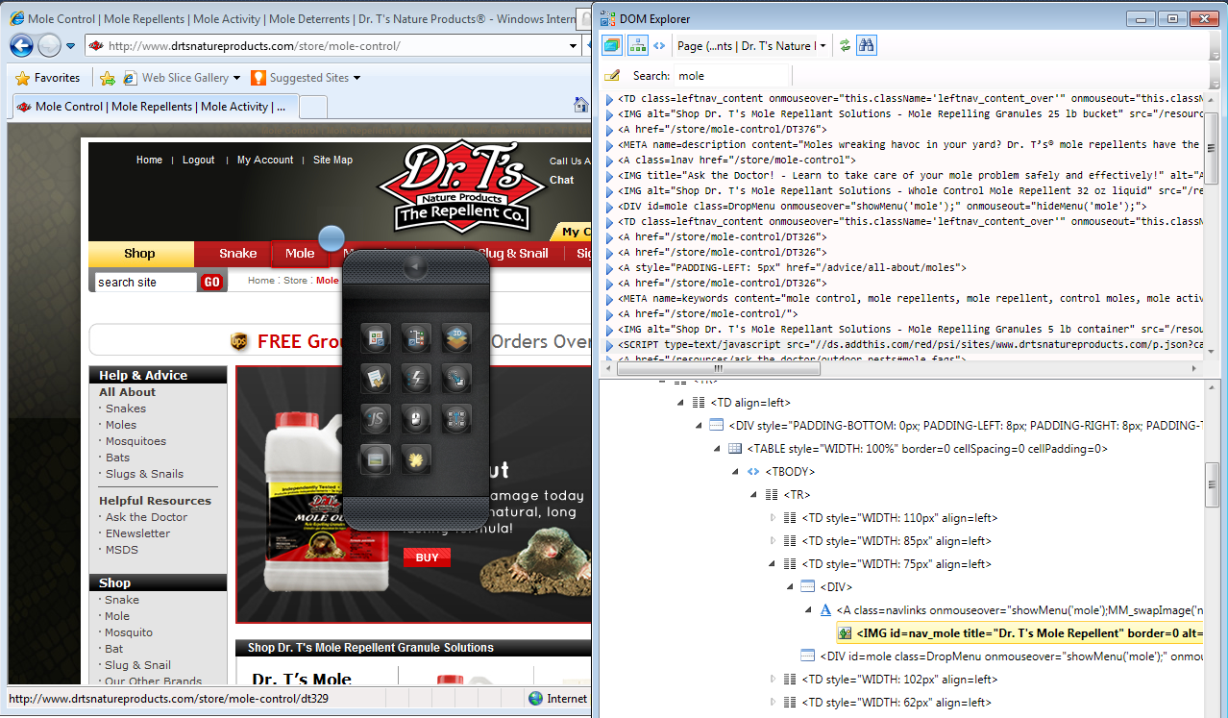Click the Shop tab on navigation bar

coord(139,254)
